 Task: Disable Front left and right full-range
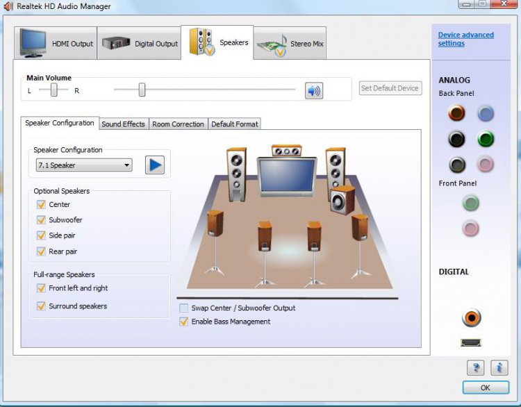[x=41, y=288]
